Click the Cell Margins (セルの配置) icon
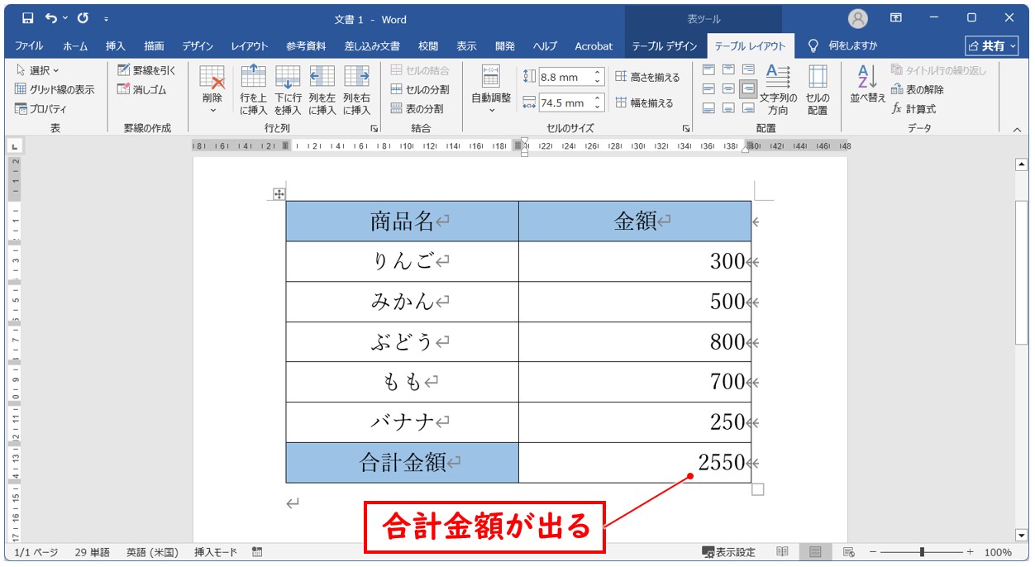 [817, 89]
